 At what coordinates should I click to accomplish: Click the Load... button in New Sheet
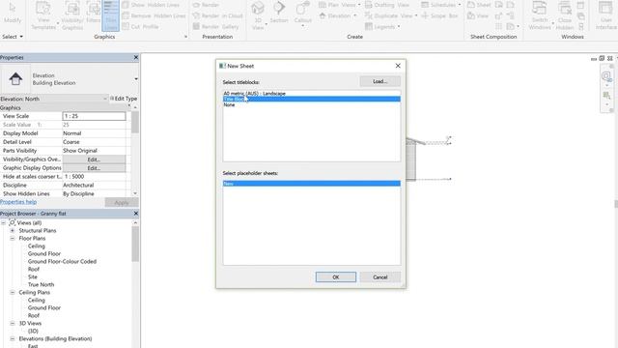click(x=379, y=81)
